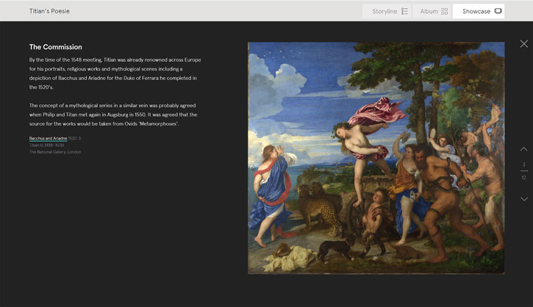Click the Titian (c.1488-1576) artist line

click(x=46, y=145)
